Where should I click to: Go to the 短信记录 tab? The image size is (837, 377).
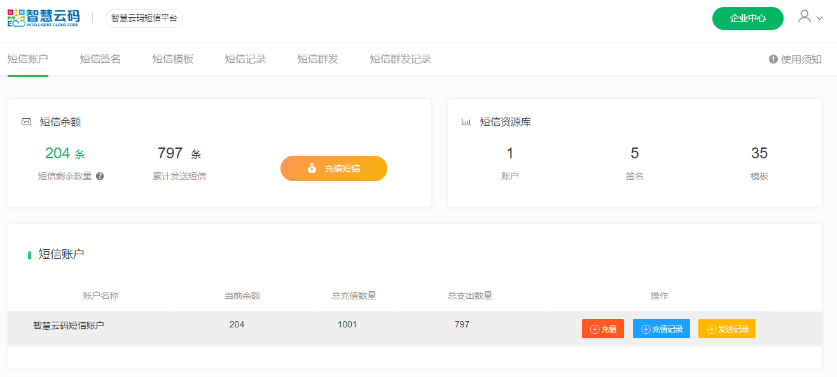click(245, 59)
